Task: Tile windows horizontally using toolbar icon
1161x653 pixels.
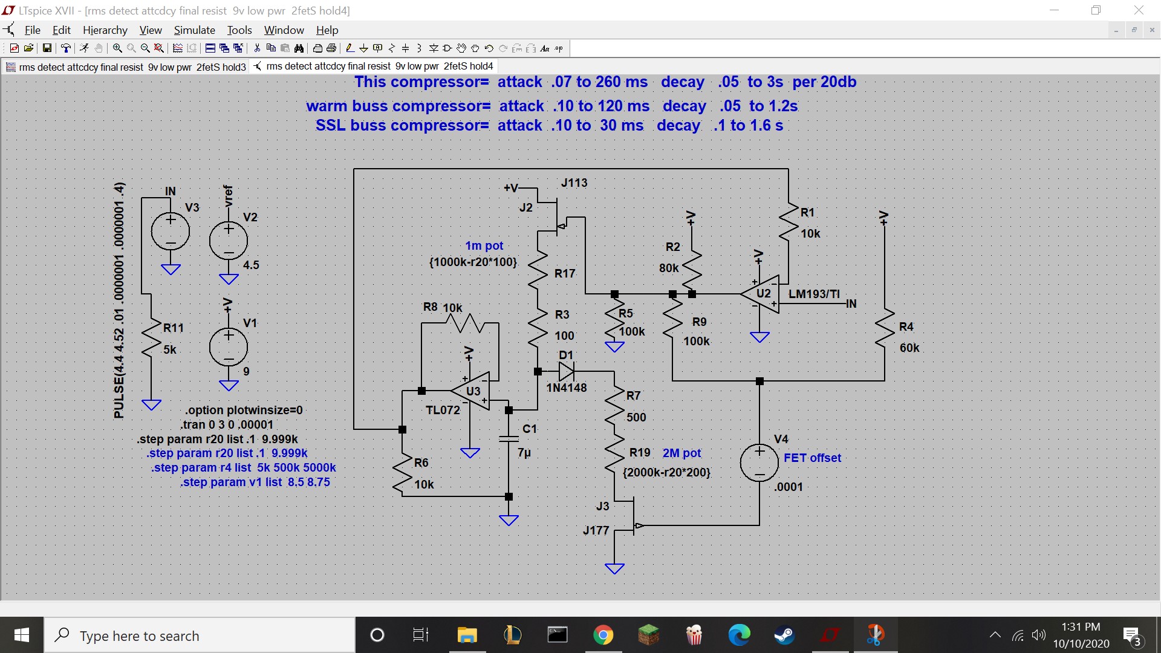Action: point(210,48)
